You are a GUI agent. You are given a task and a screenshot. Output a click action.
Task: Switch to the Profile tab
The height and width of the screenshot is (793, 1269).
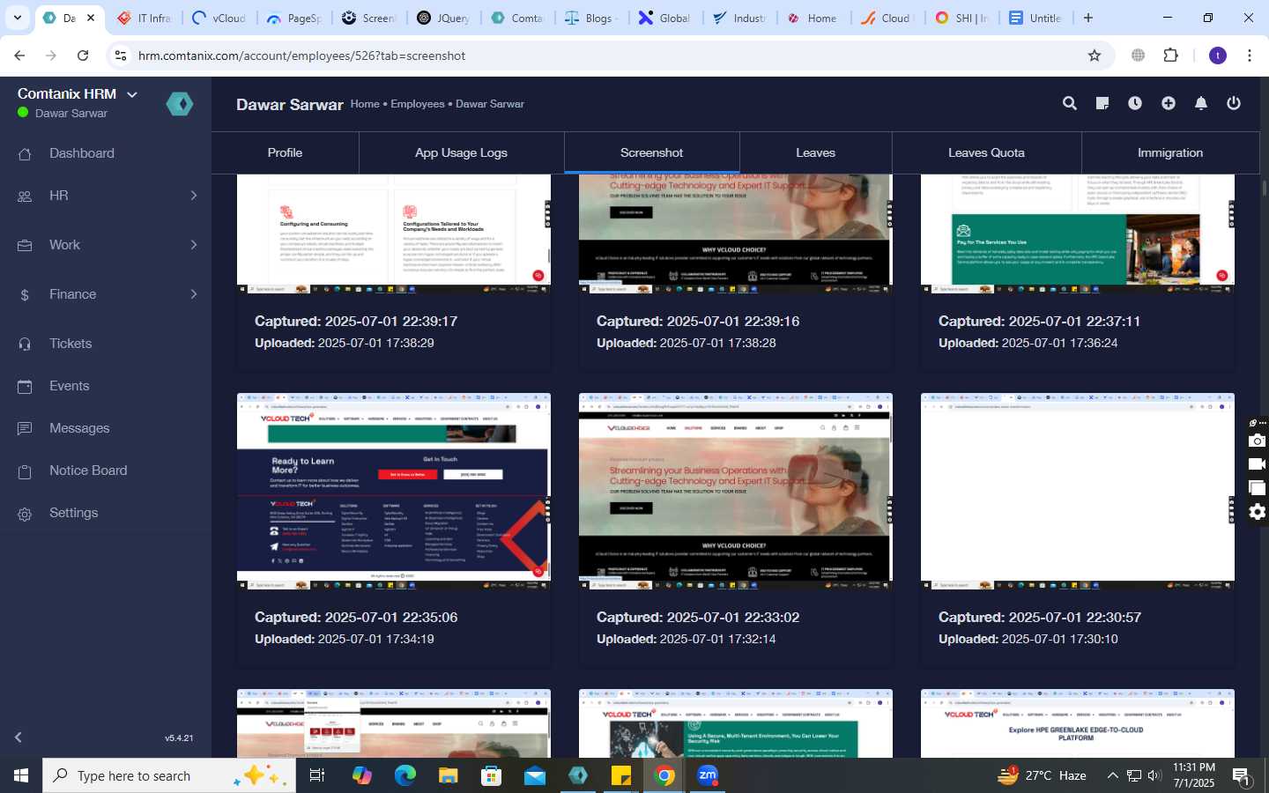[285, 152]
